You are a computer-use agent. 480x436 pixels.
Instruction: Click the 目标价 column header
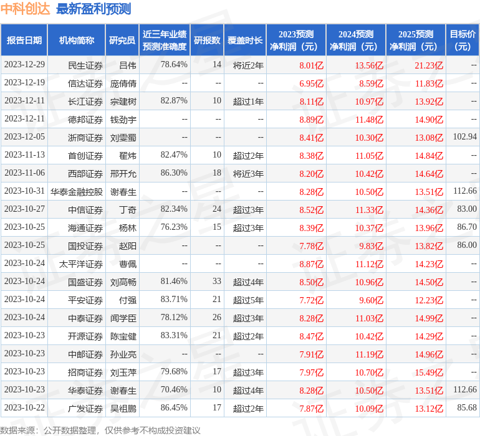pyautogui.click(x=463, y=40)
